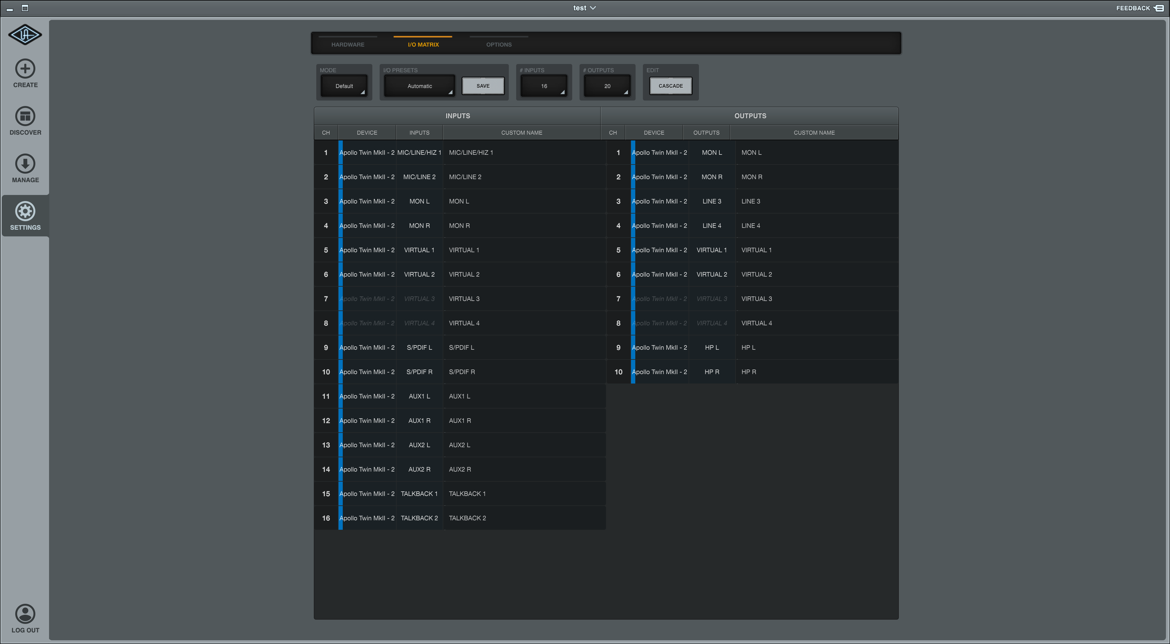Select the HP R output cell

click(x=712, y=372)
